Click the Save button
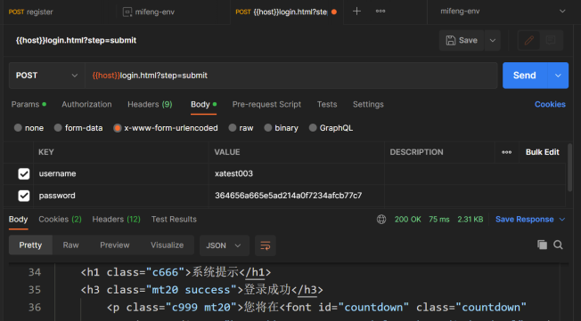The height and width of the screenshot is (321, 581). 462,40
